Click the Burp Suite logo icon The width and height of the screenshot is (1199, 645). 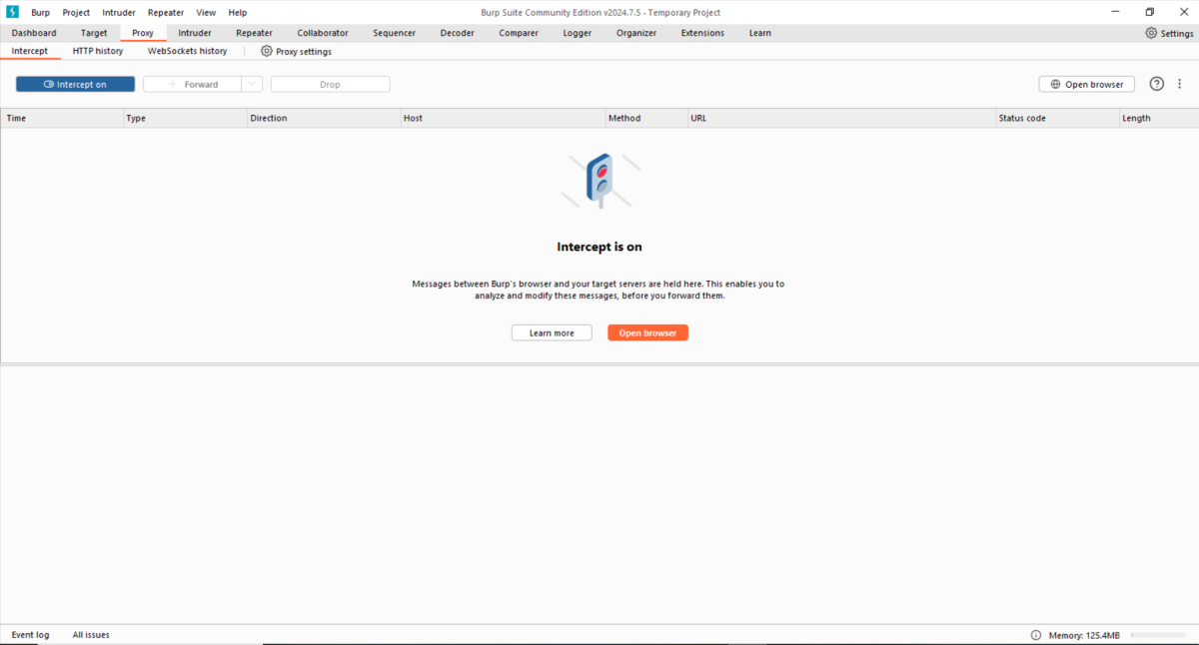point(13,12)
